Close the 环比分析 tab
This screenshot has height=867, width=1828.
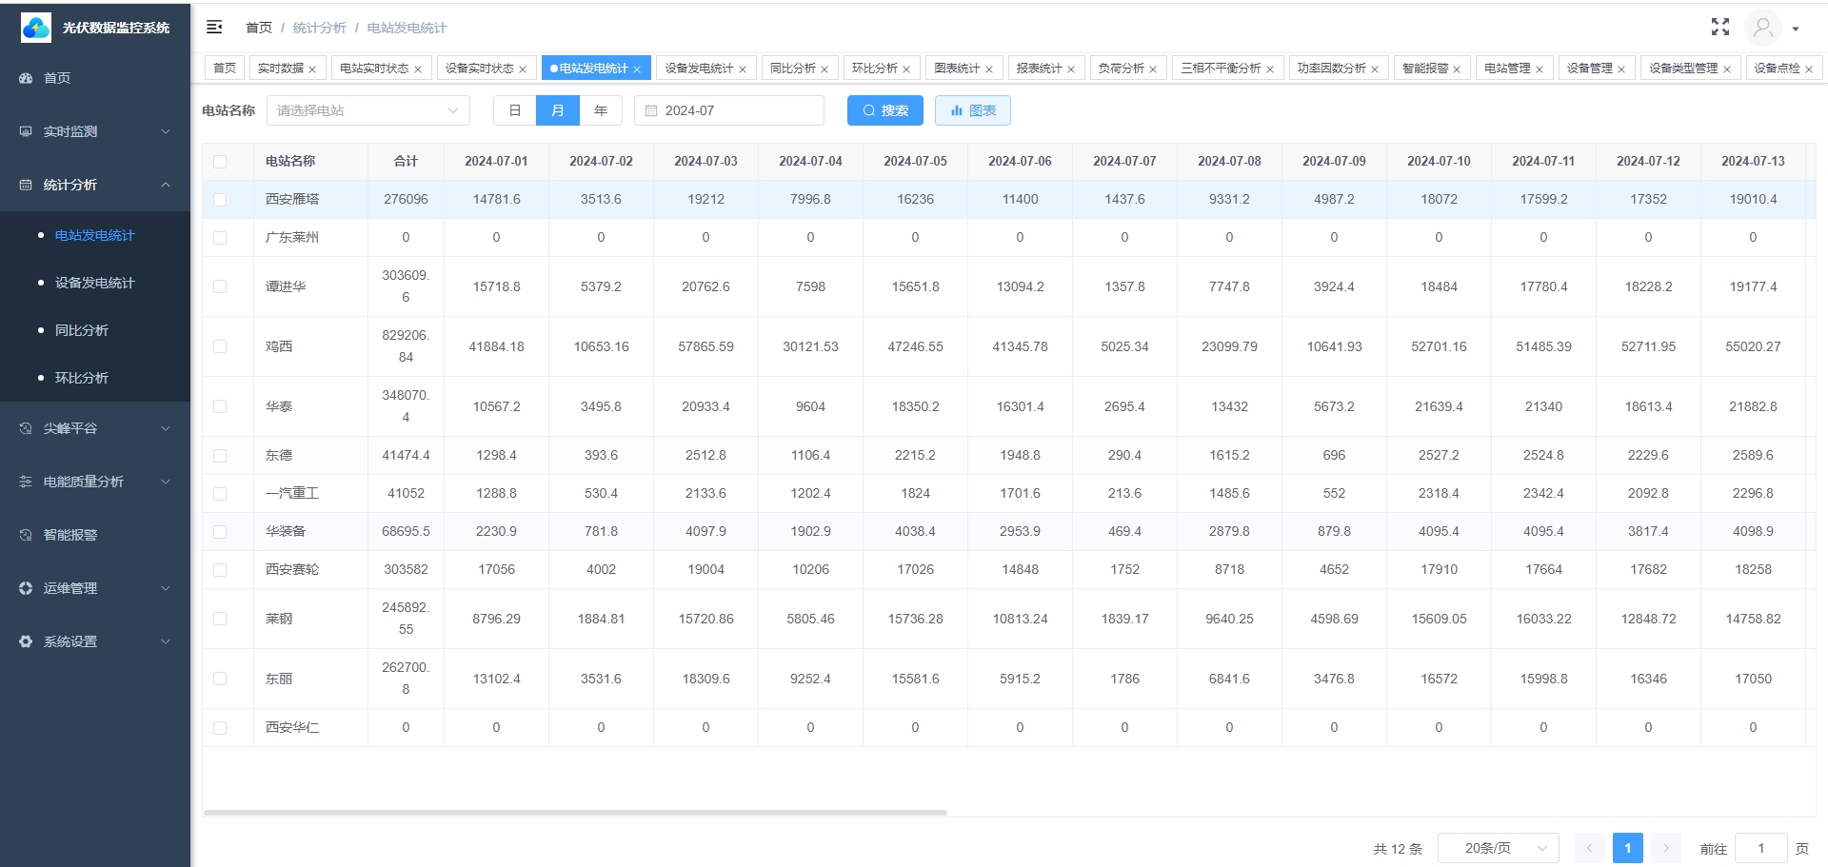tap(906, 69)
